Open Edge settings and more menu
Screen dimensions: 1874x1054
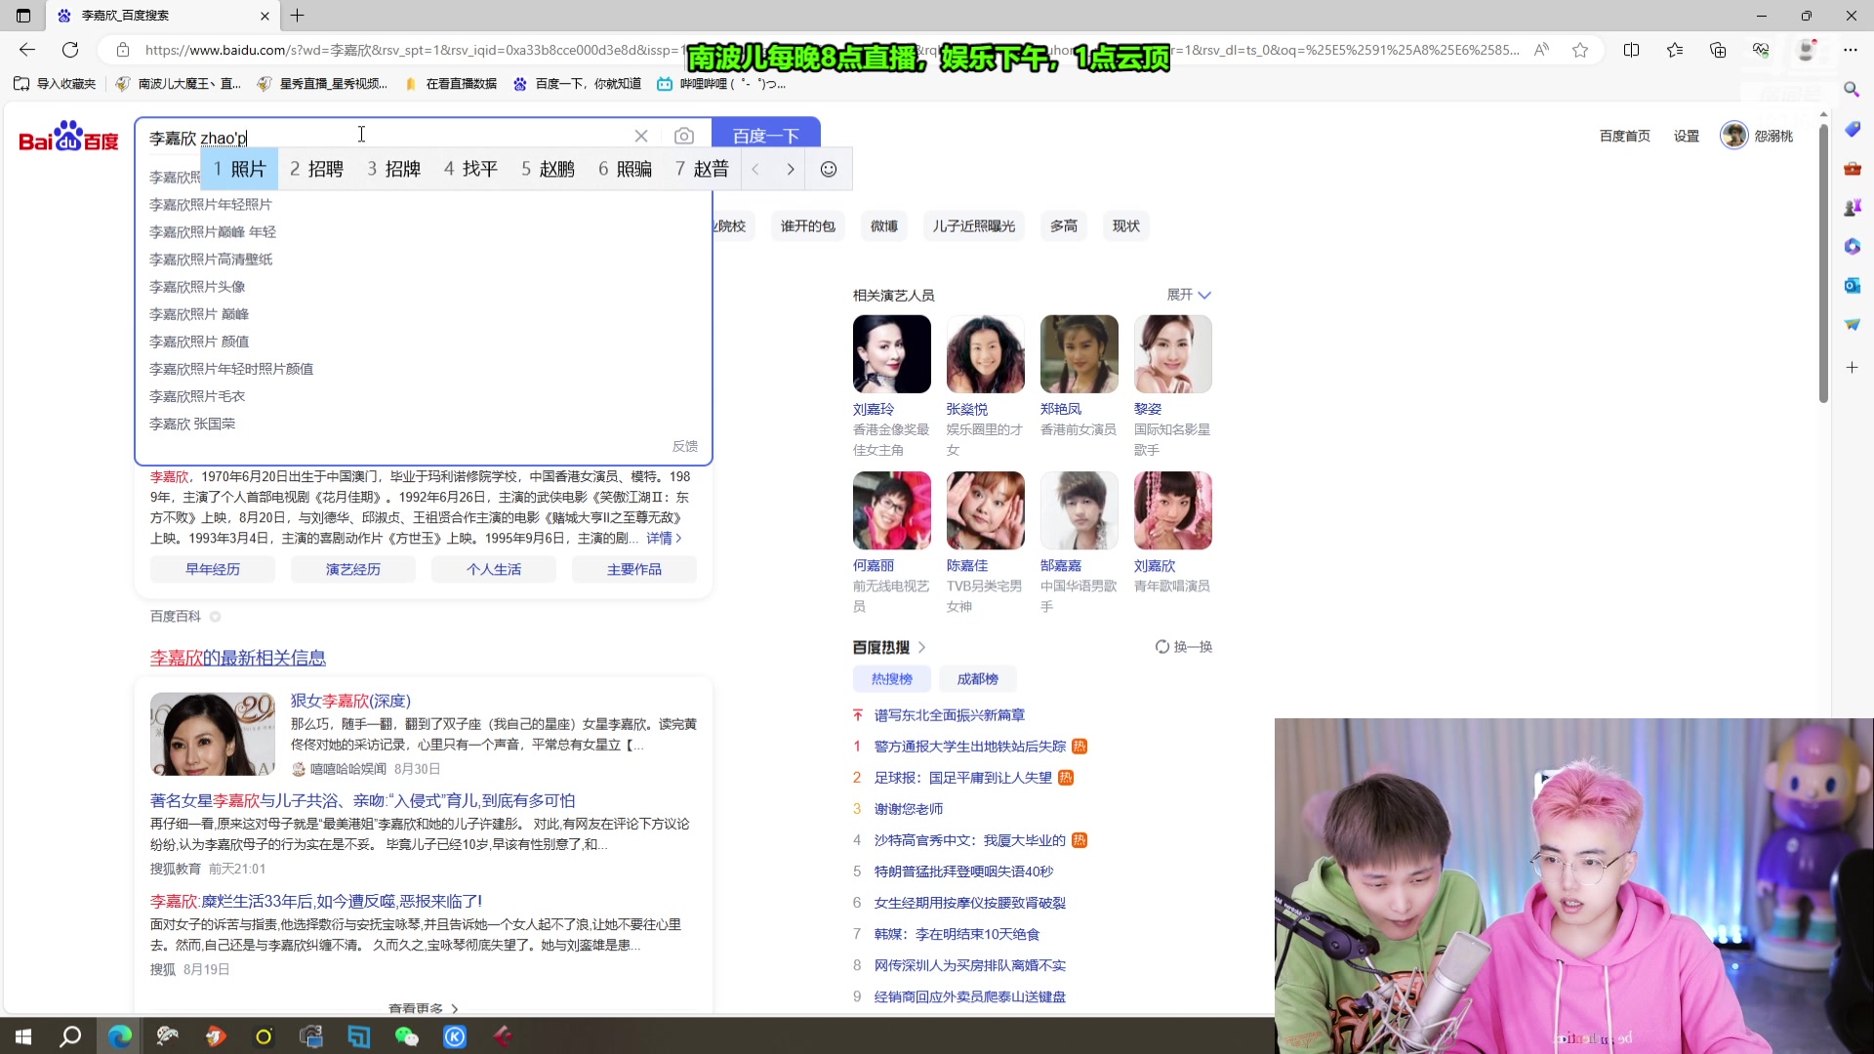(x=1851, y=50)
